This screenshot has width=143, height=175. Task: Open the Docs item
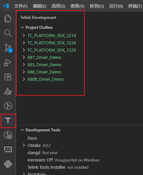click(32, 138)
